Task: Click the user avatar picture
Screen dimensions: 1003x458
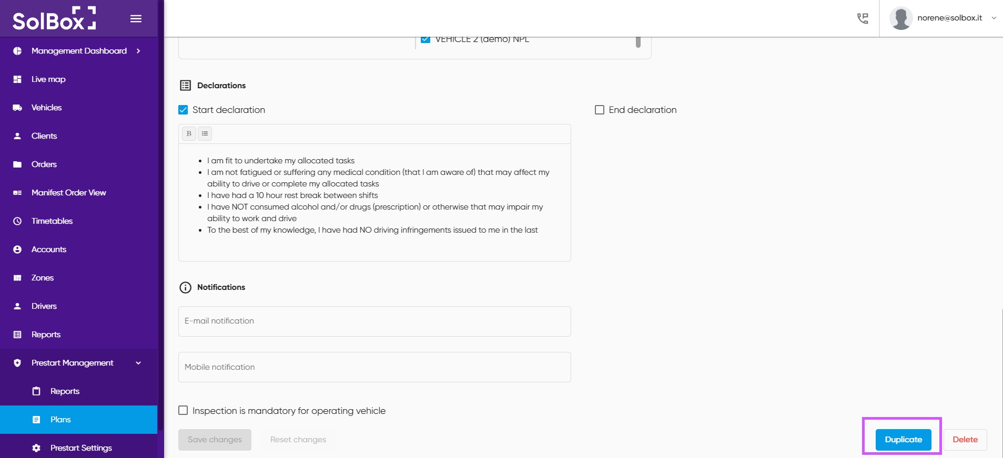Action: point(900,18)
